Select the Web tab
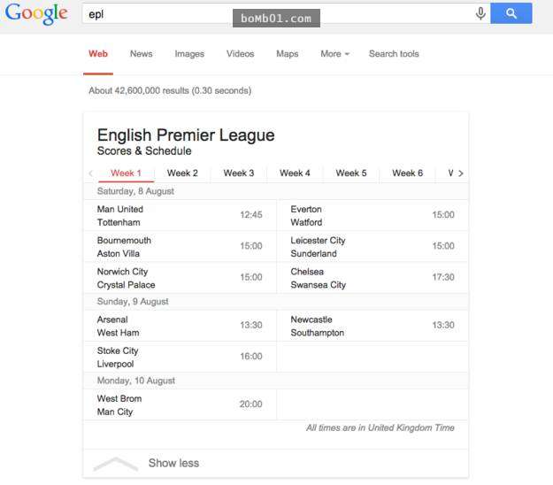This screenshot has height=485, width=553. tap(98, 54)
